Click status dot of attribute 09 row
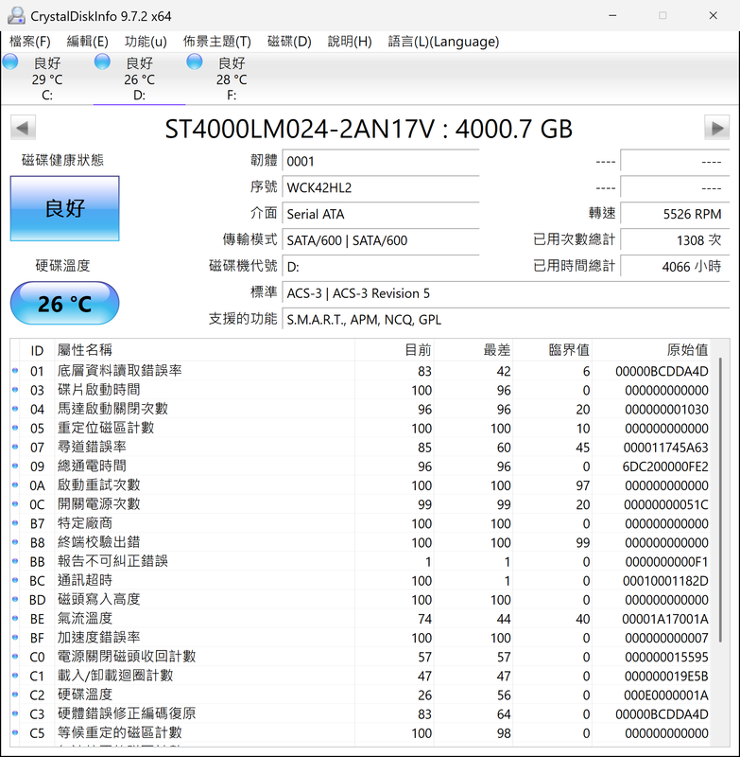Screen dimensions: 740x757 click(15, 466)
